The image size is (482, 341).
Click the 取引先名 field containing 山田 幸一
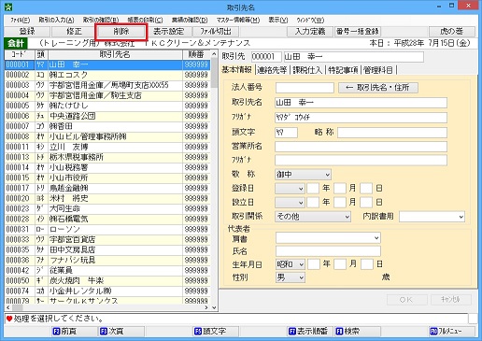pyautogui.click(x=361, y=103)
